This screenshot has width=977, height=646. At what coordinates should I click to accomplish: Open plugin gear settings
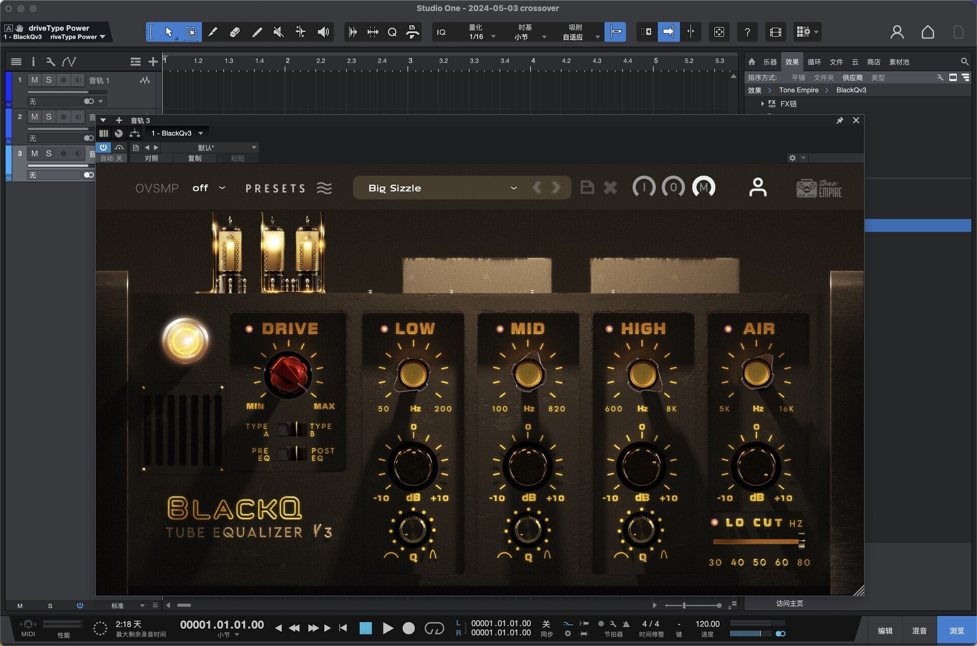pos(792,158)
